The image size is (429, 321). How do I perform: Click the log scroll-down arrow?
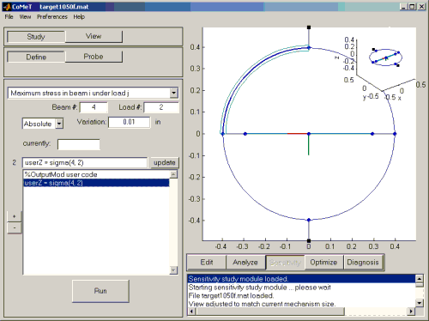[420, 303]
